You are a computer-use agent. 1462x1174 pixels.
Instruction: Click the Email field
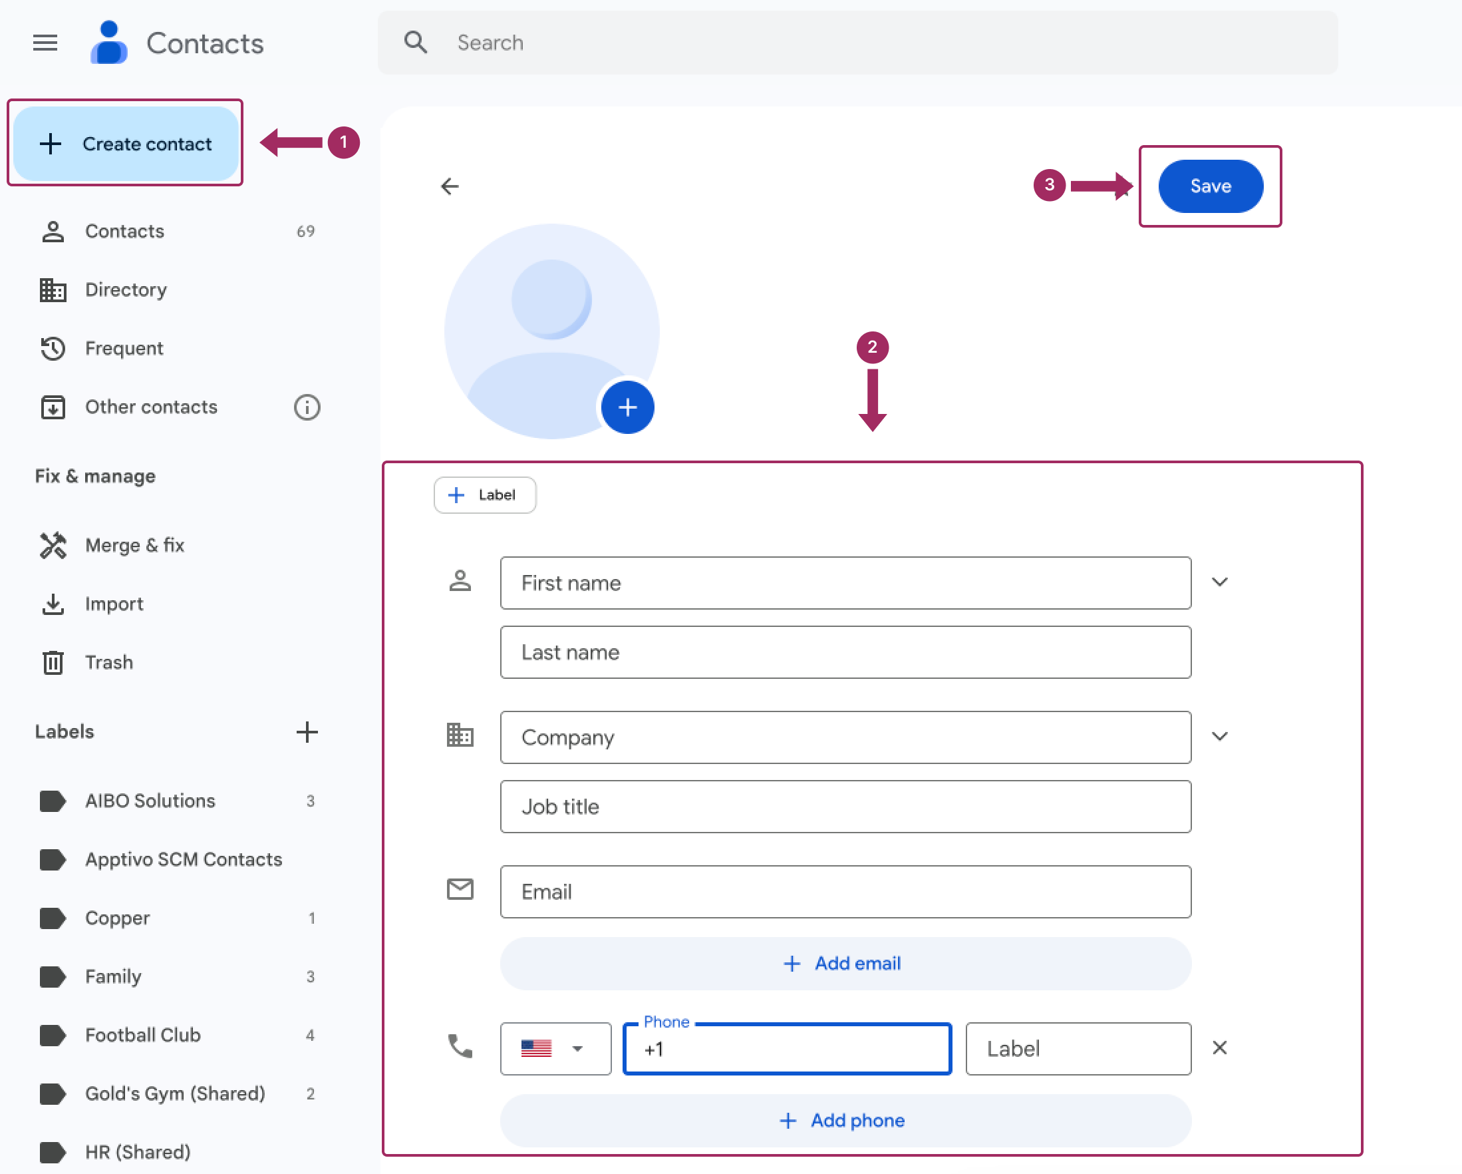[845, 892]
